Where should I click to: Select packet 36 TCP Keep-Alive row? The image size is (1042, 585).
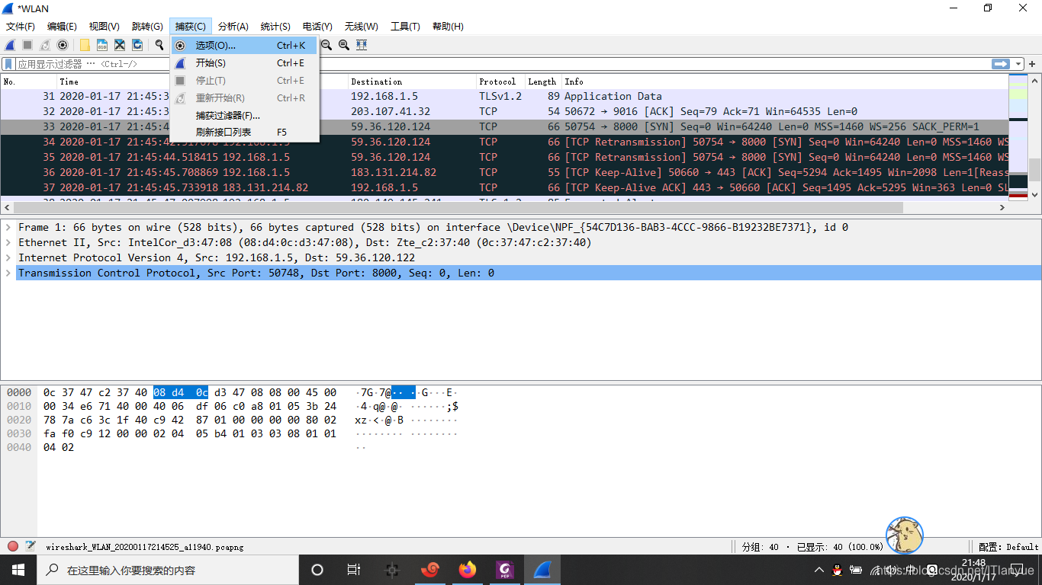[x=504, y=172]
